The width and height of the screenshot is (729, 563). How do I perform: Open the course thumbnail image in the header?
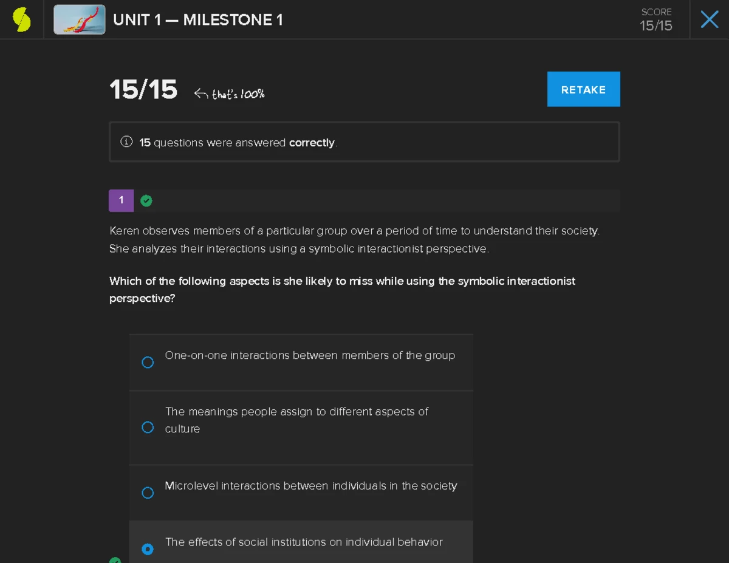coord(79,19)
